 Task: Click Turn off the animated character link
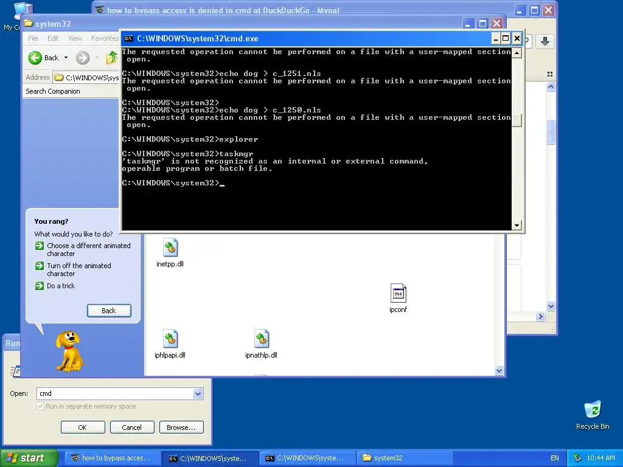click(x=79, y=269)
